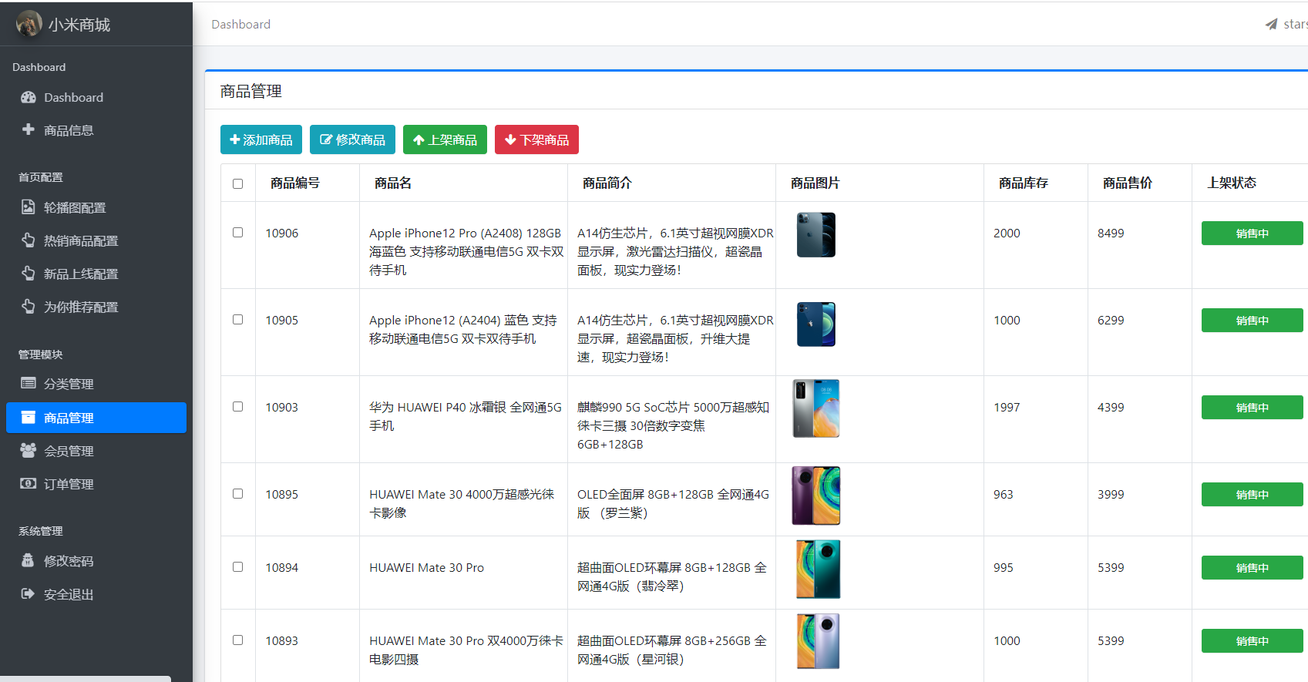Check the box for product 10894
The height and width of the screenshot is (682, 1308).
[237, 567]
